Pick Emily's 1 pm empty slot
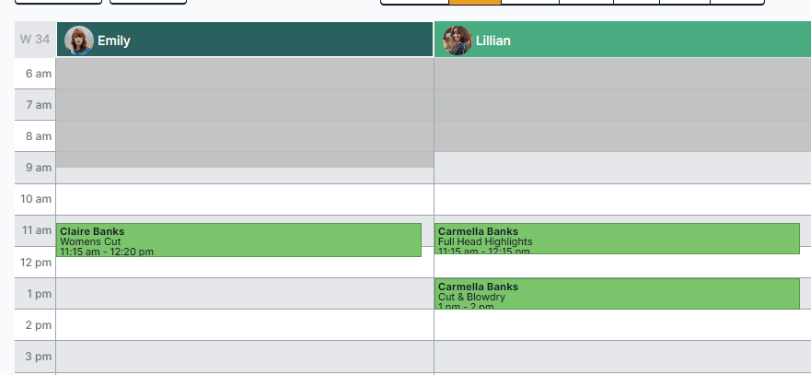This screenshot has height=375, width=811. pos(245,294)
